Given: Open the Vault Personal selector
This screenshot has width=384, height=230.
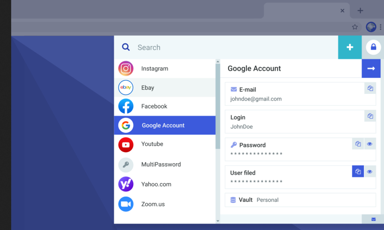Looking at the screenshot, I should (300, 200).
